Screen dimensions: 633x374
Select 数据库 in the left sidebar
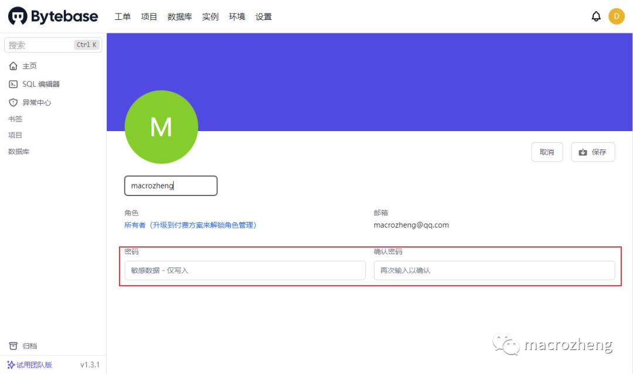click(16, 151)
